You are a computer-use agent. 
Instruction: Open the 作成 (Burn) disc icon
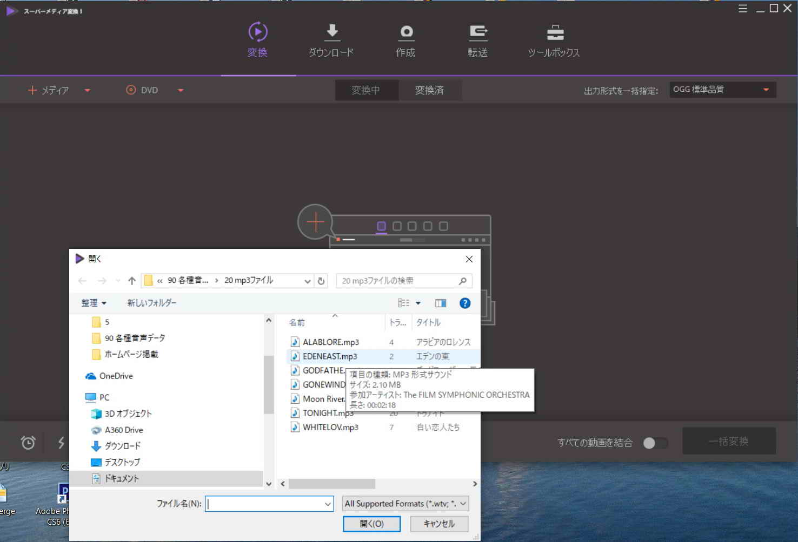(x=406, y=33)
